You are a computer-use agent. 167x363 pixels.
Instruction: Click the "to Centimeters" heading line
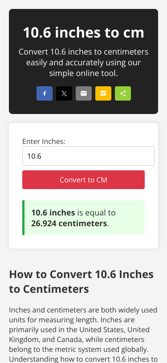49,289
